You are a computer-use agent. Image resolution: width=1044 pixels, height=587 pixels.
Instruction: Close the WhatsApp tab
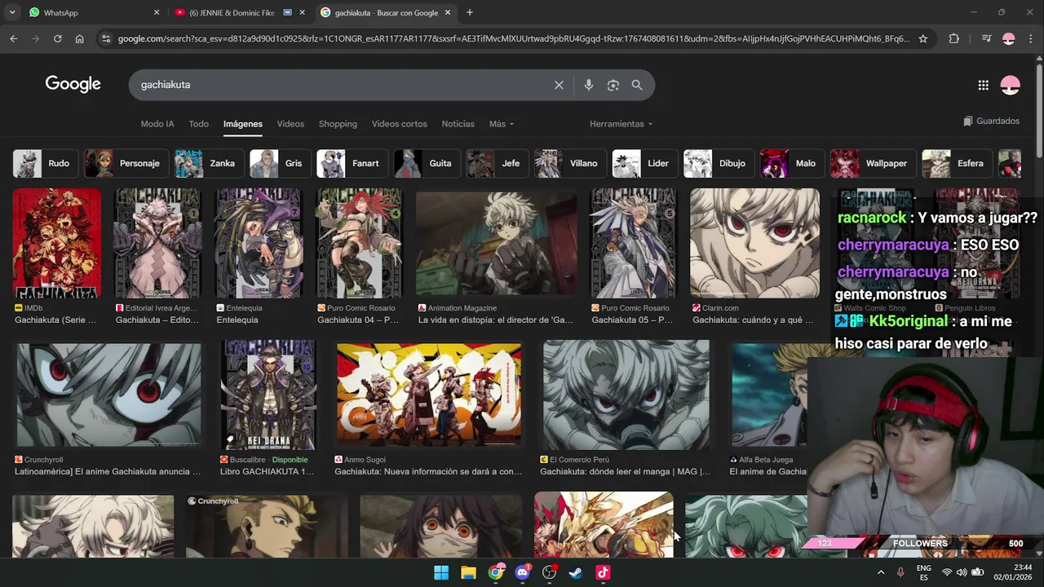[x=157, y=12]
